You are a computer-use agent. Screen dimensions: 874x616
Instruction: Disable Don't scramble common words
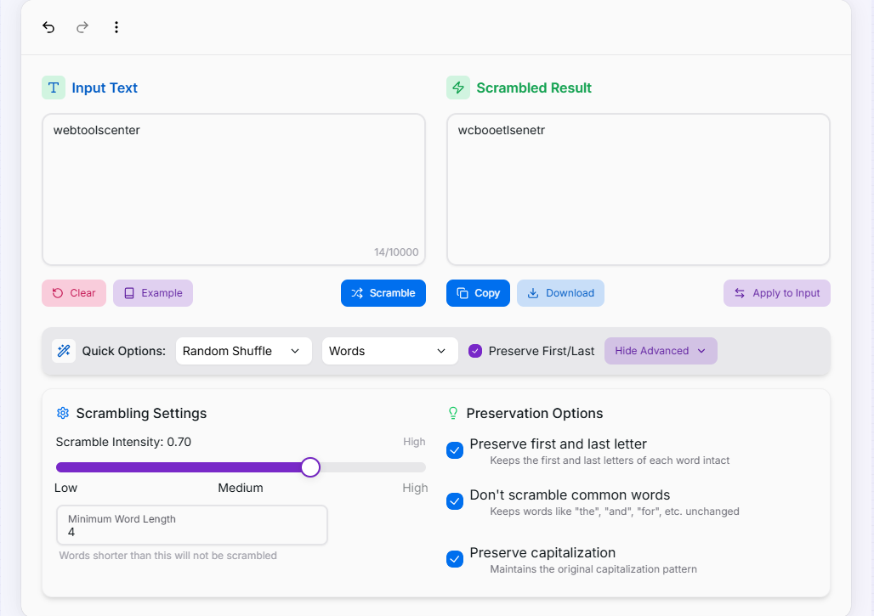coord(455,501)
